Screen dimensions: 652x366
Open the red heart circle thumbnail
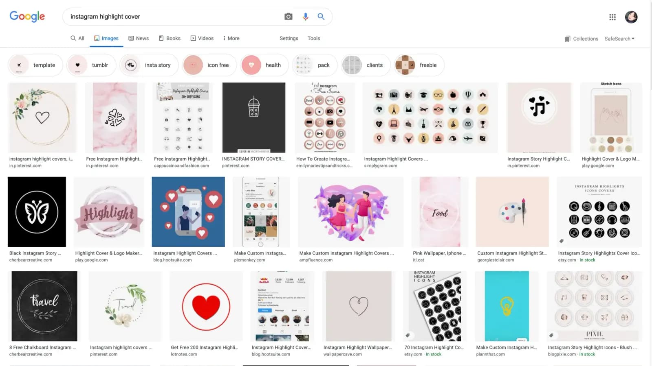tap(206, 306)
